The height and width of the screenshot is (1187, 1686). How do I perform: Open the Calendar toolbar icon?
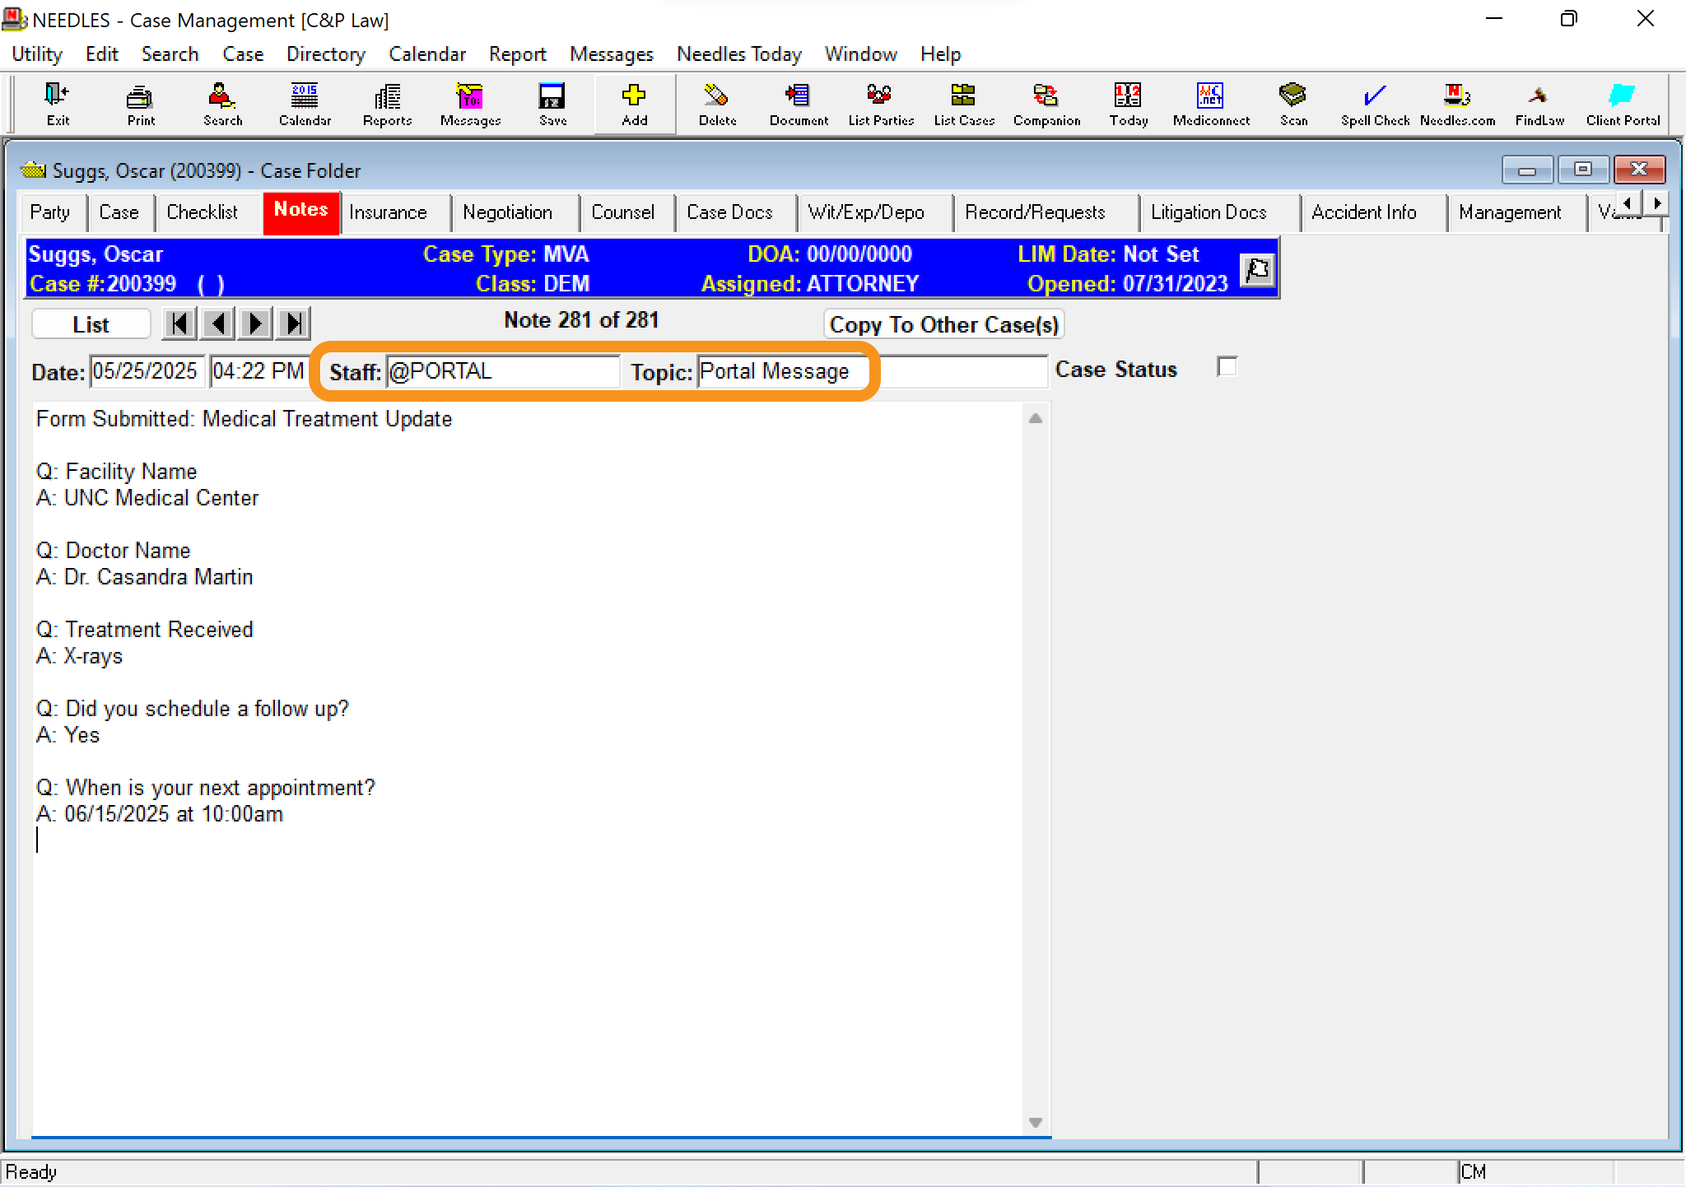pyautogui.click(x=305, y=104)
